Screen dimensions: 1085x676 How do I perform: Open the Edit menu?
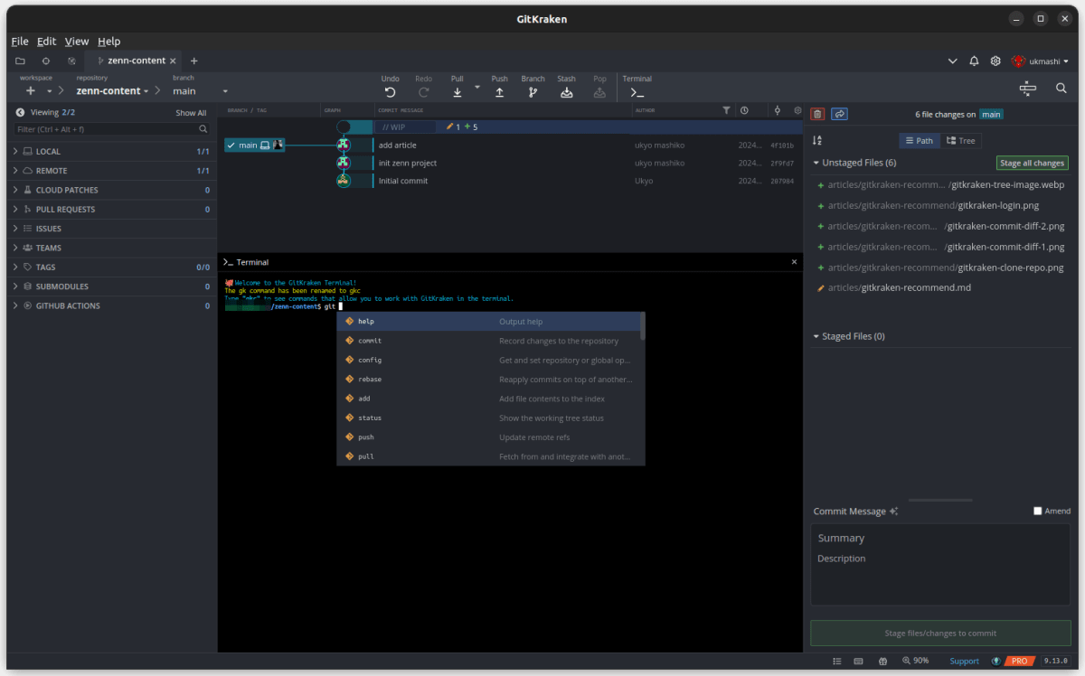point(46,42)
